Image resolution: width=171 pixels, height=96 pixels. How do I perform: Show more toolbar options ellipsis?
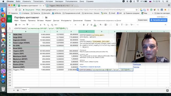click(138, 25)
